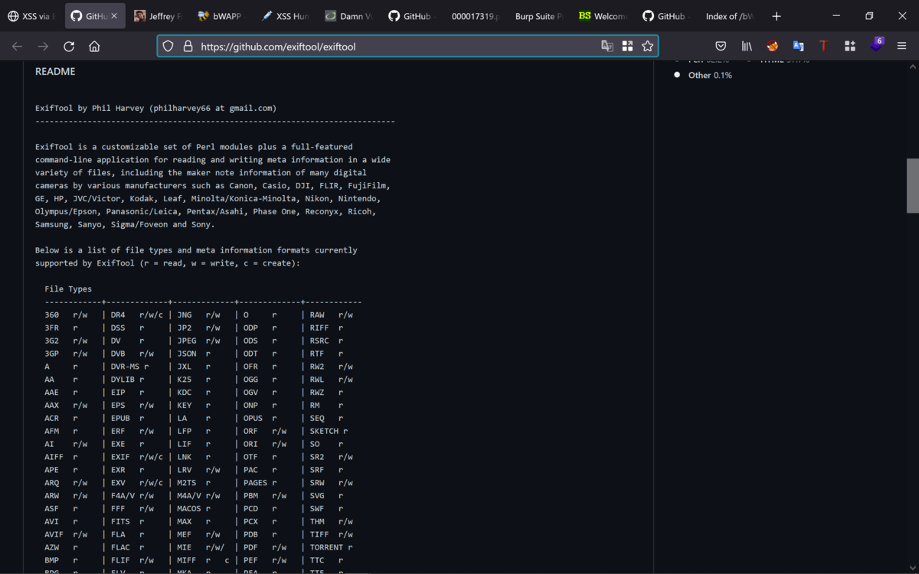Switch to the bWAPP tab

[221, 16]
